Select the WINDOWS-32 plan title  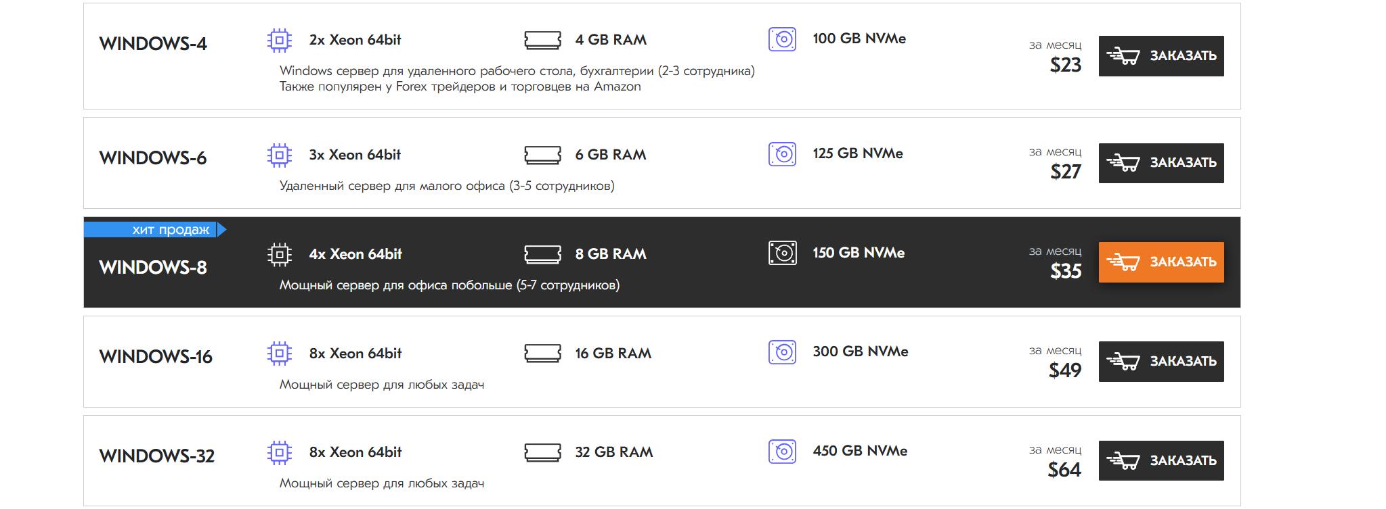[157, 456]
